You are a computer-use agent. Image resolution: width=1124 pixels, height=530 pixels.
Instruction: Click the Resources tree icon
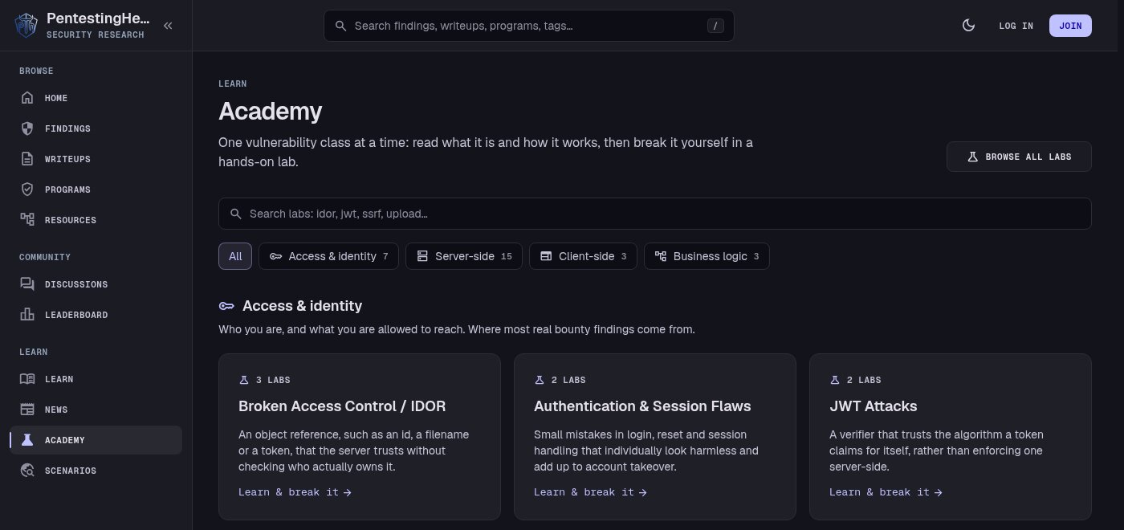pos(27,220)
